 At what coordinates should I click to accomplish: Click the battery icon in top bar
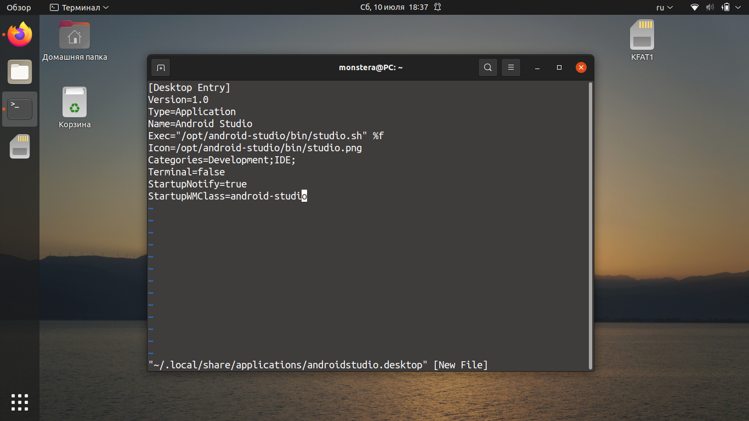click(x=725, y=7)
